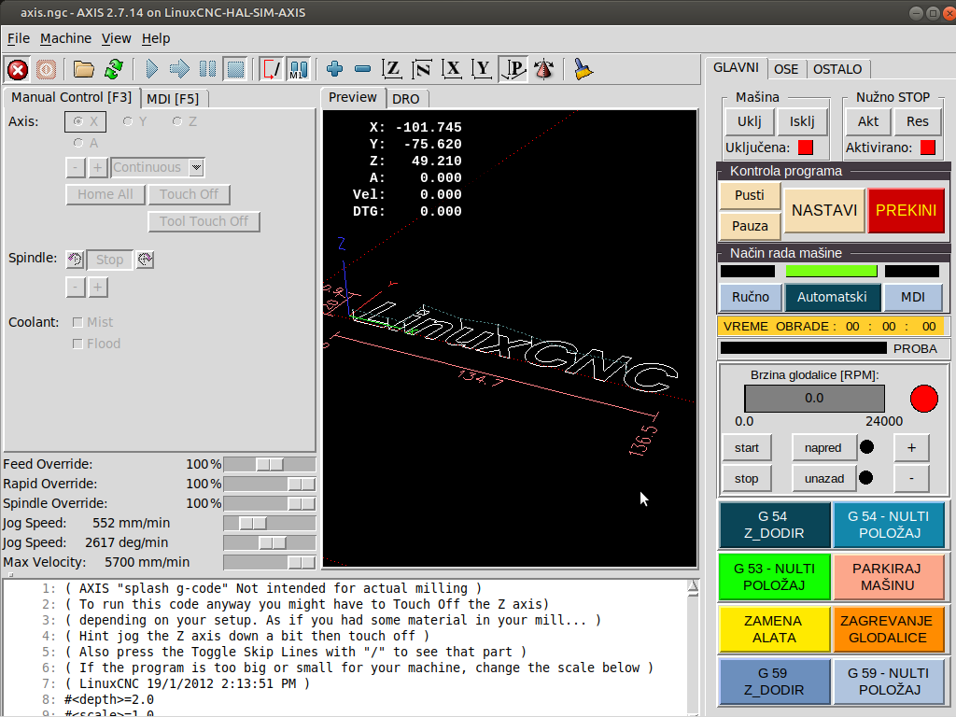
Task: Zoom in with the plus icon
Action: tap(334, 69)
